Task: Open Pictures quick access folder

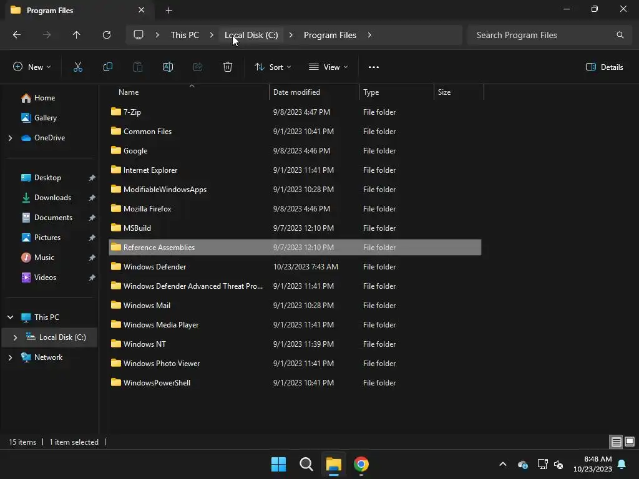Action: tap(47, 238)
